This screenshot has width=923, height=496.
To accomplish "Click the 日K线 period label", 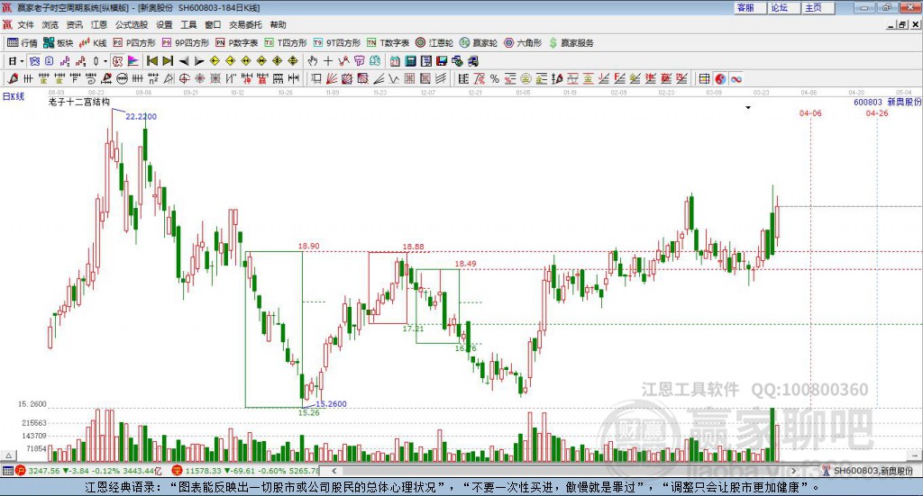I will tap(13, 96).
